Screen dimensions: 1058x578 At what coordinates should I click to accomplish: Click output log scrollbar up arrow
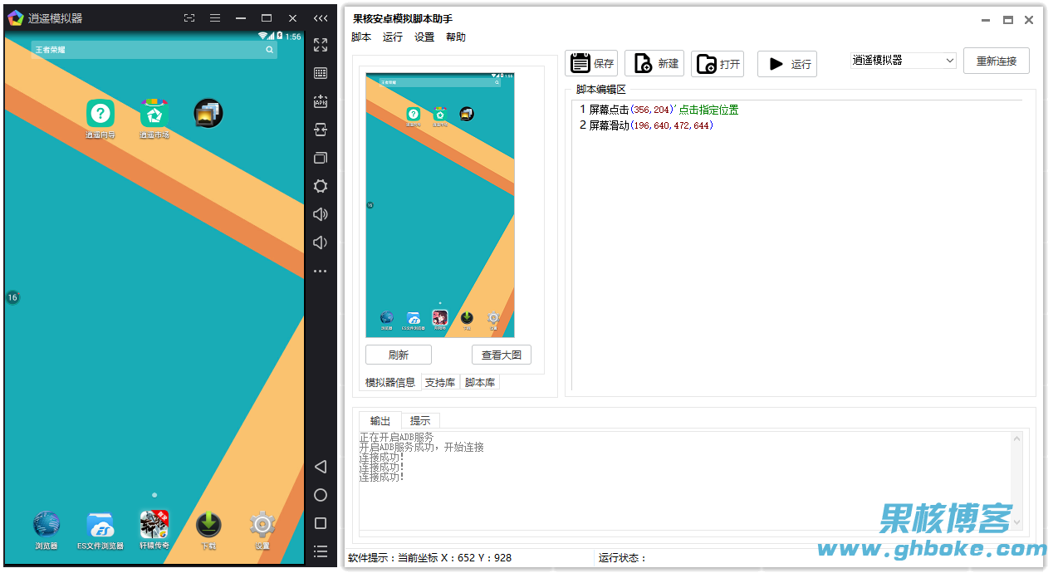point(1017,438)
